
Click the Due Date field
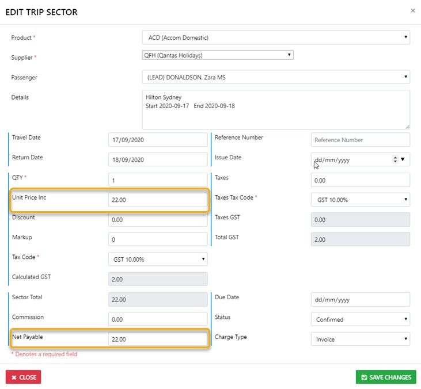coord(360,300)
